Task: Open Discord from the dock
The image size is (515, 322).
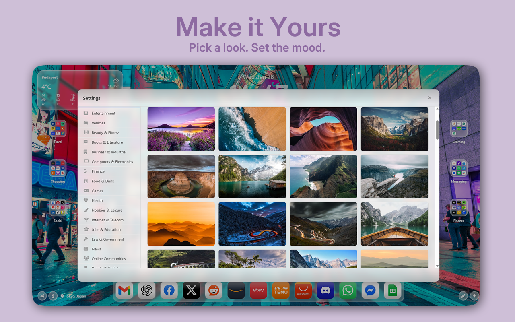Action: (325, 290)
